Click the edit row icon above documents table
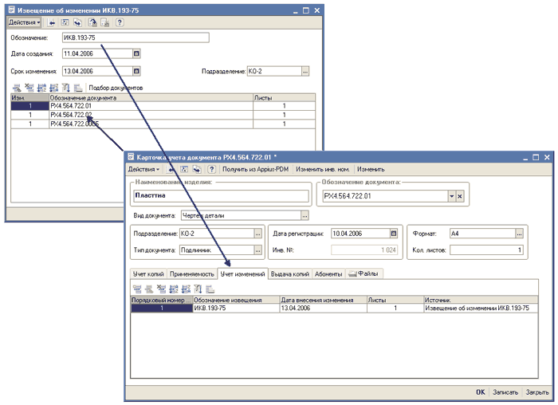This screenshot has height=405, width=558. (x=17, y=88)
